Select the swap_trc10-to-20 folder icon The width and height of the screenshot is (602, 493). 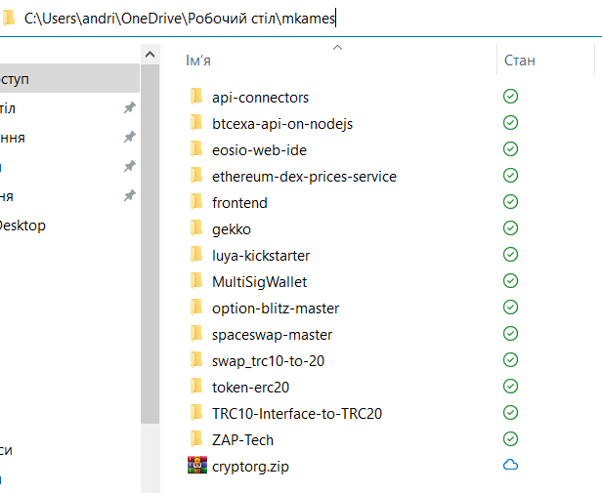(196, 360)
